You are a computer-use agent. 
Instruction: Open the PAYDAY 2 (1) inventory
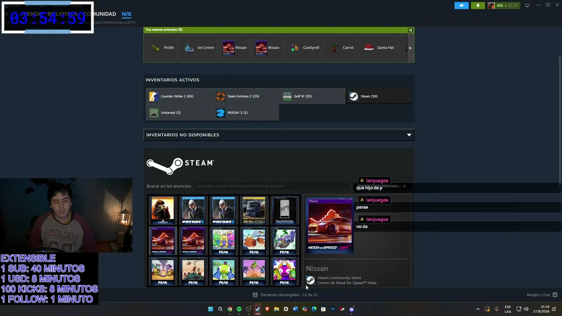point(246,112)
